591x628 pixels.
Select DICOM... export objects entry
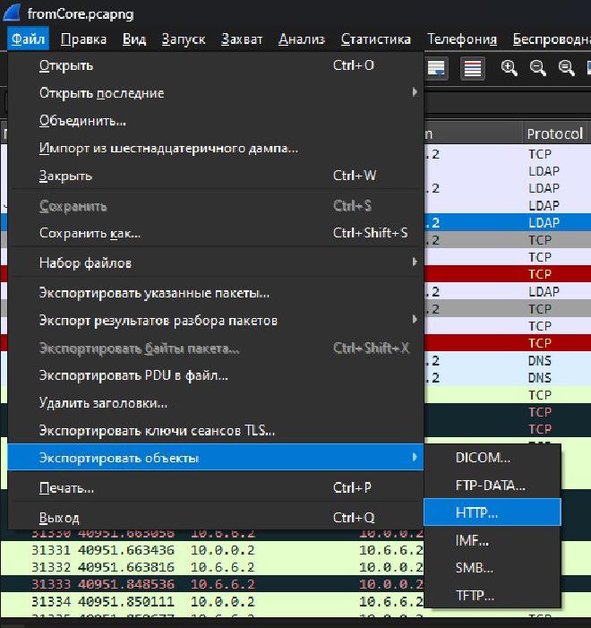coord(483,458)
